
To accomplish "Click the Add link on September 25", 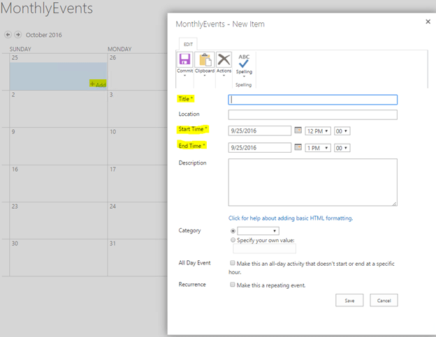I will coord(98,84).
